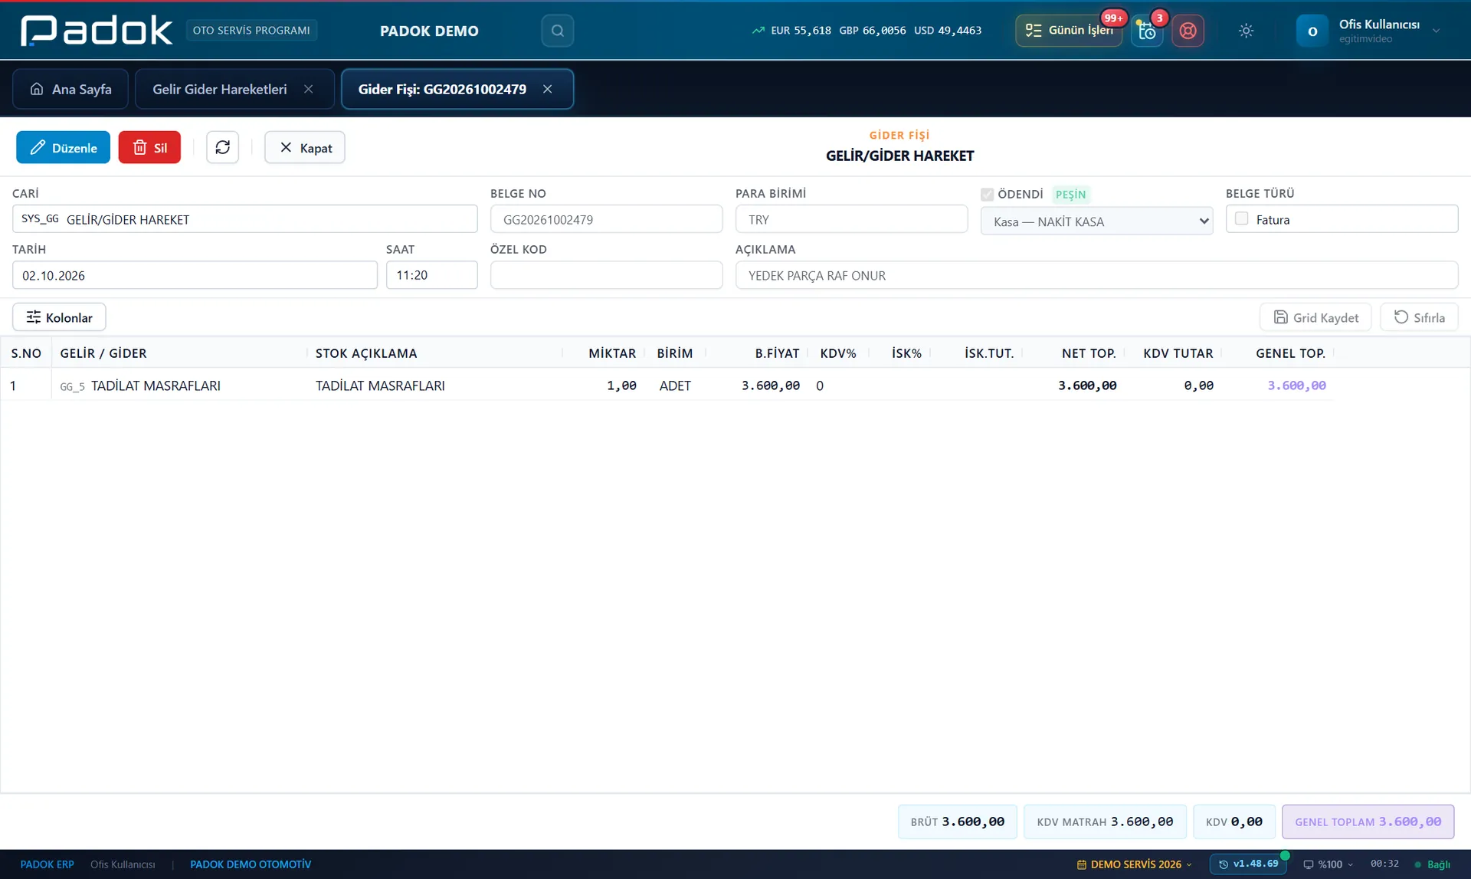
Task: Click the Tarih field 02.10.2026
Action: tap(195, 275)
